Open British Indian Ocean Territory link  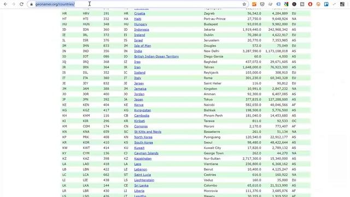[x=156, y=56]
